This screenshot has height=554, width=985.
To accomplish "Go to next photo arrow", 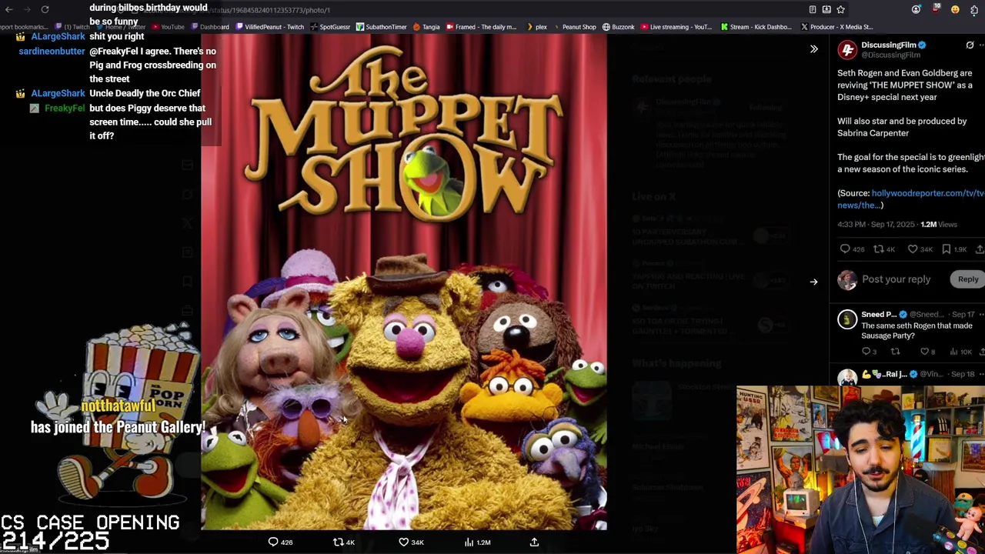I will tap(813, 282).
